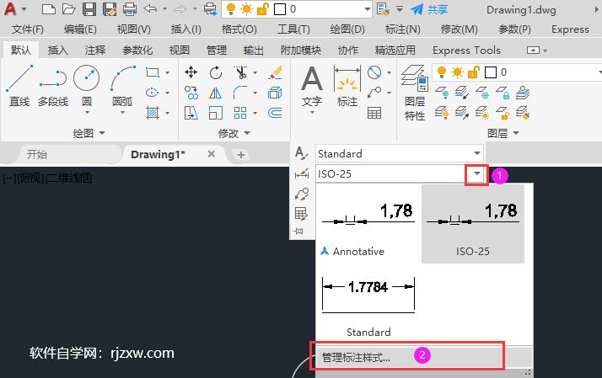Activate the Copy tool icon

coord(191,93)
